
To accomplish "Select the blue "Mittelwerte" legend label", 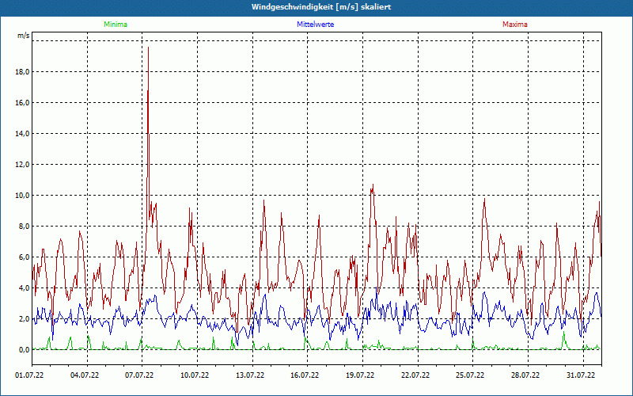I will 315,25.
